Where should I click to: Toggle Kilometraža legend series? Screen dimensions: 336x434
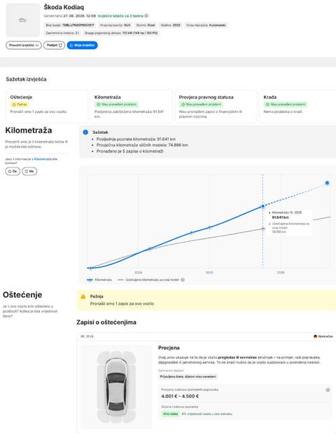coord(99,280)
